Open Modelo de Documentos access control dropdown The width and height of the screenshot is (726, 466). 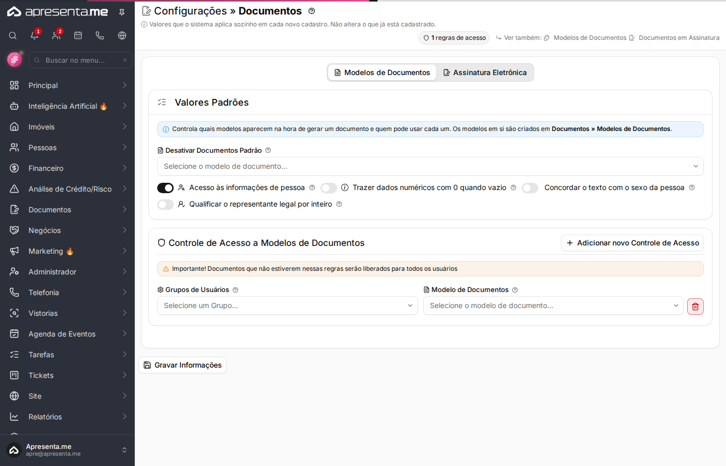[553, 305]
